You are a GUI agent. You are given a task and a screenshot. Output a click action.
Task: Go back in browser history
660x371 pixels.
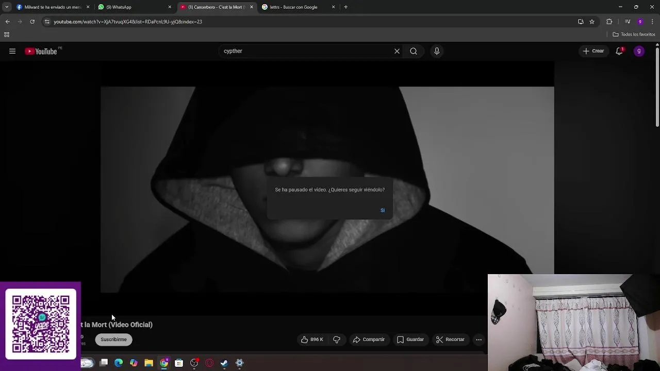click(7, 22)
